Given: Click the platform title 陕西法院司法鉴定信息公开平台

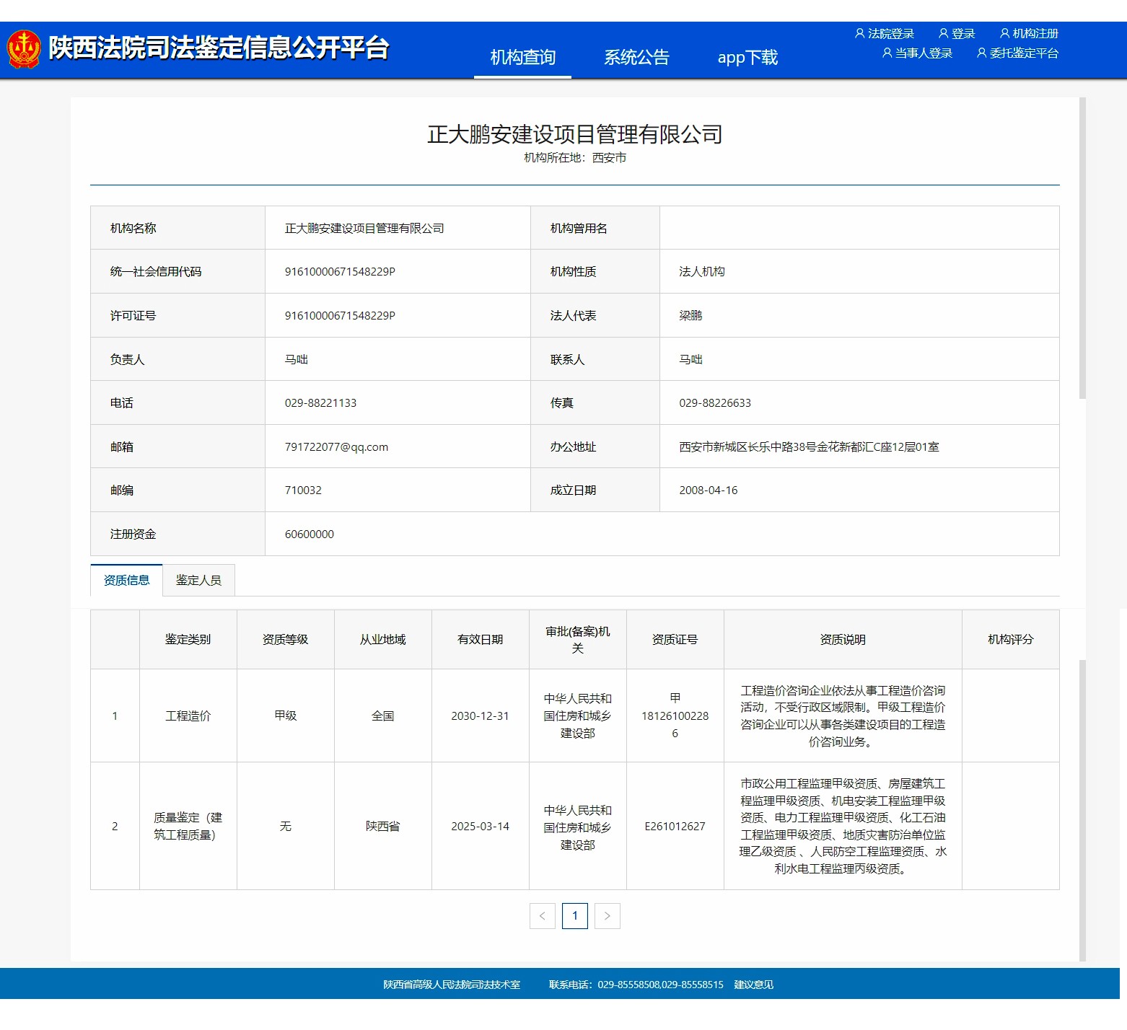Looking at the screenshot, I should [219, 48].
